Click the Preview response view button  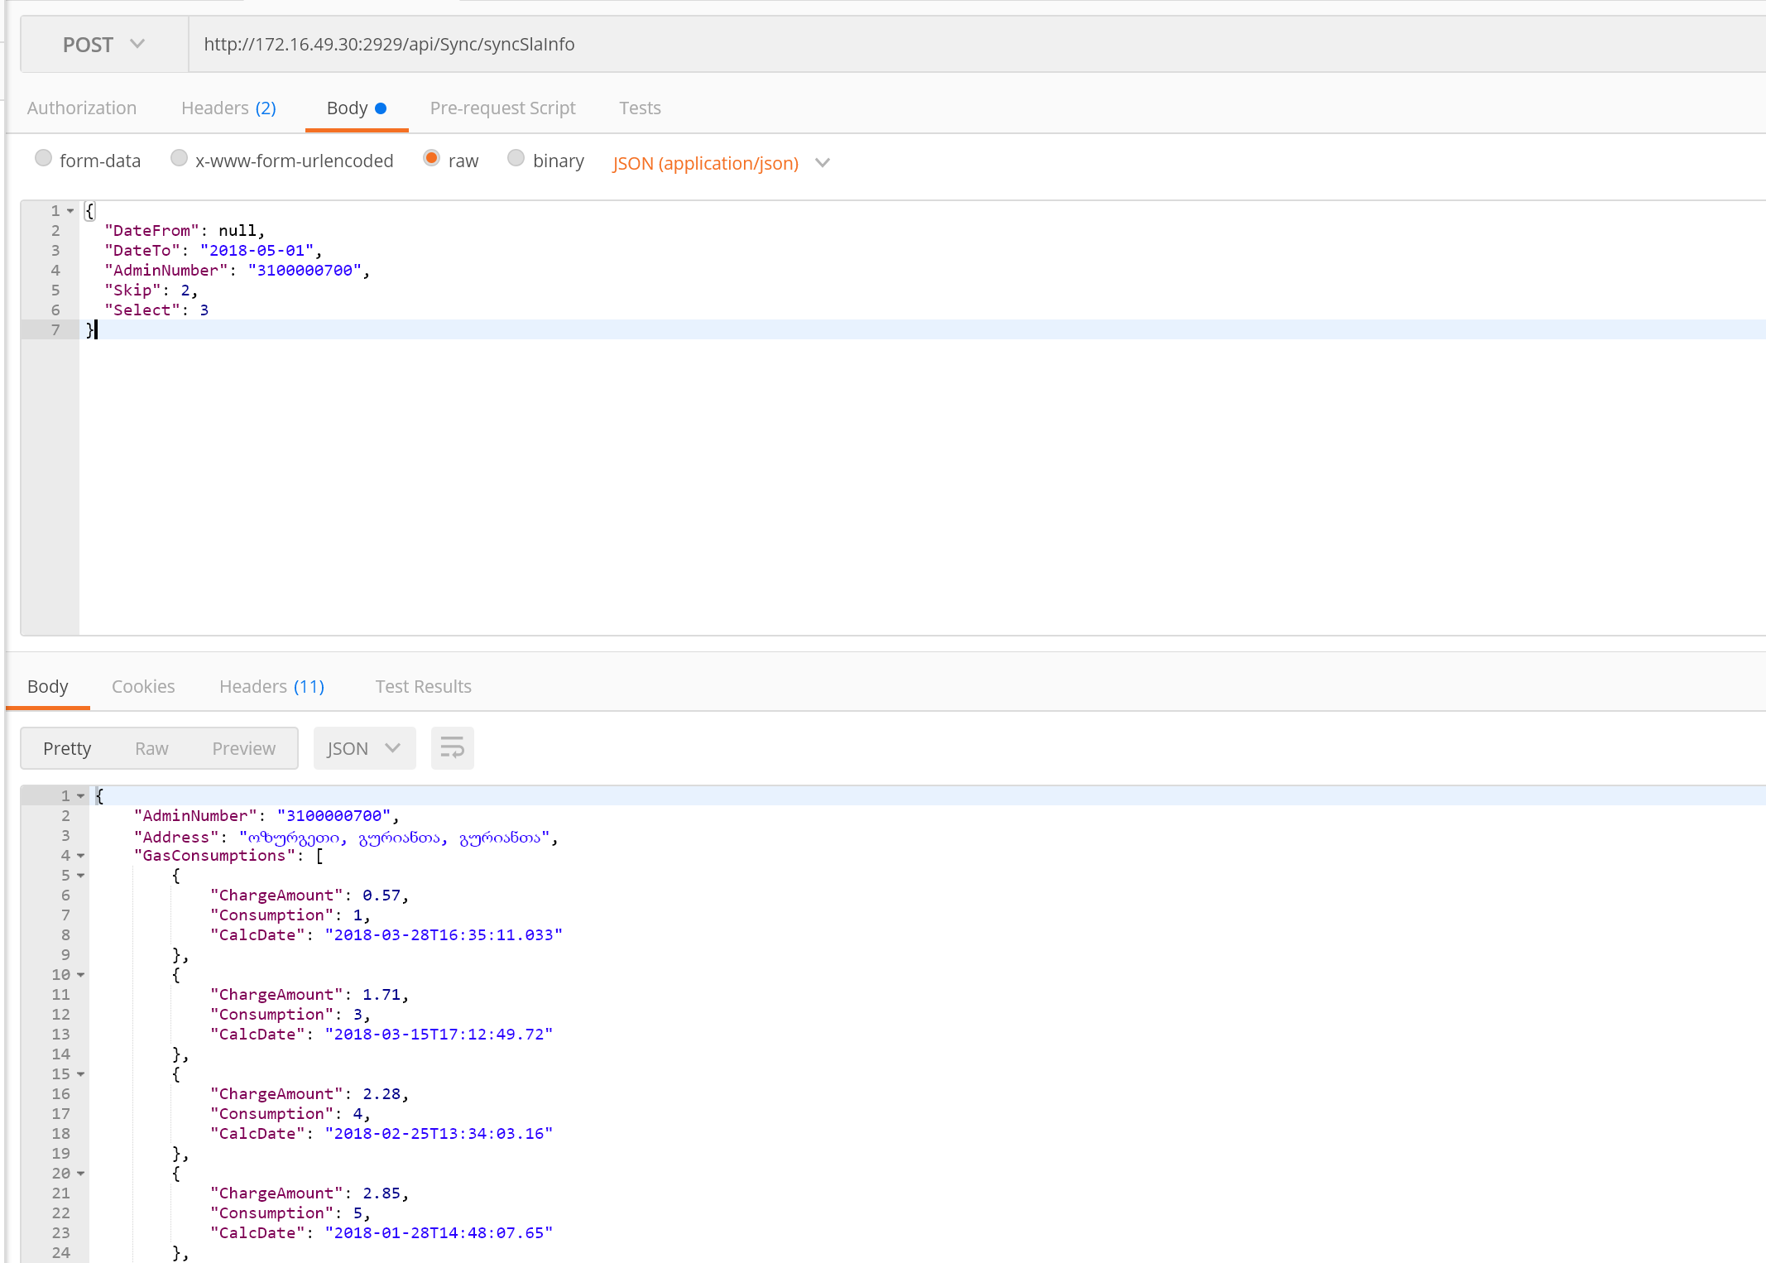coord(243,748)
